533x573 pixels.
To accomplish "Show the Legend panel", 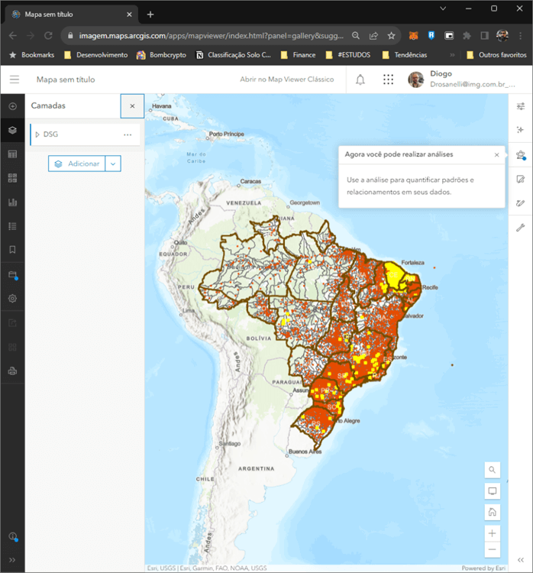I will point(12,226).
